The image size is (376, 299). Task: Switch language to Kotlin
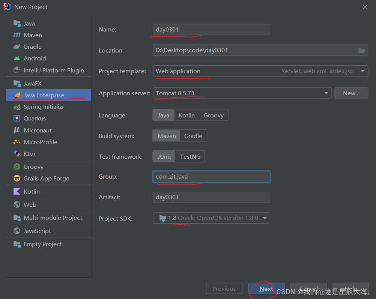point(186,115)
